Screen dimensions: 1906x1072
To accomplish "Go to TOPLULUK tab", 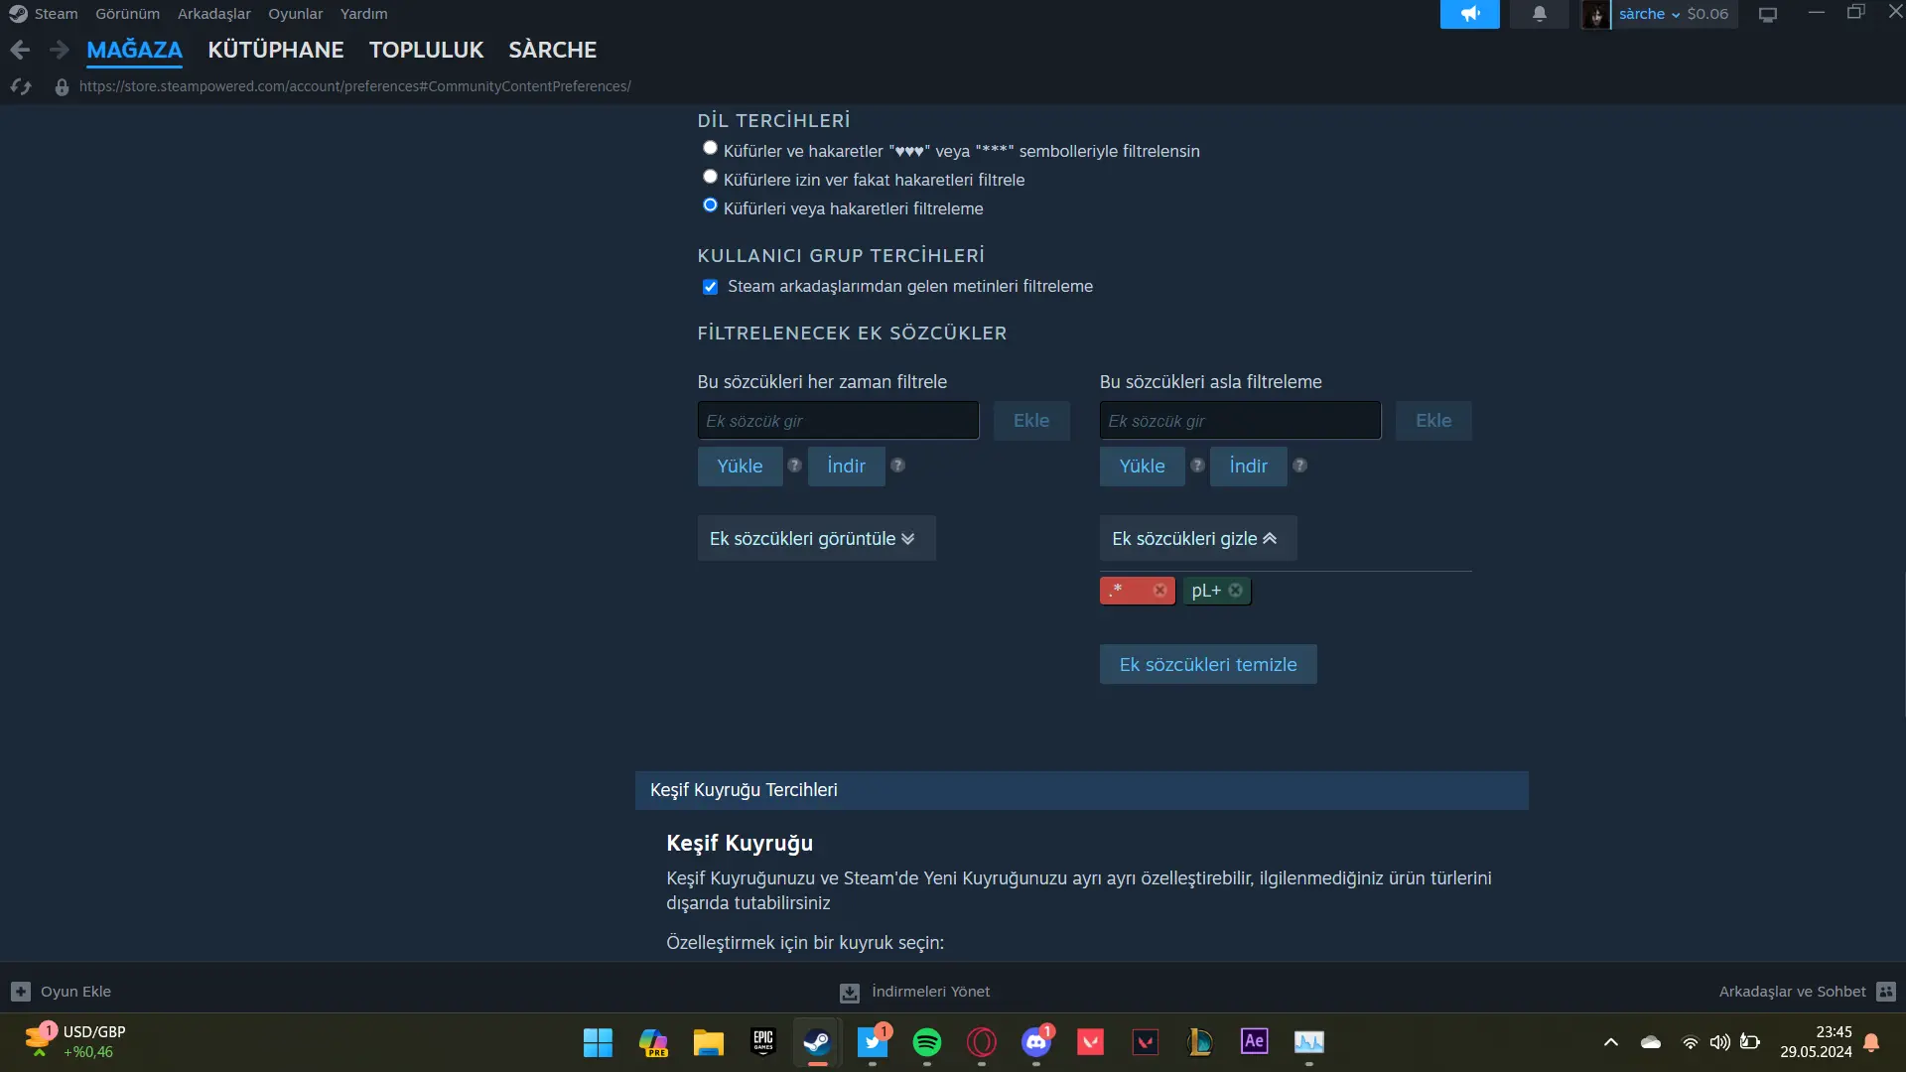I will [426, 50].
